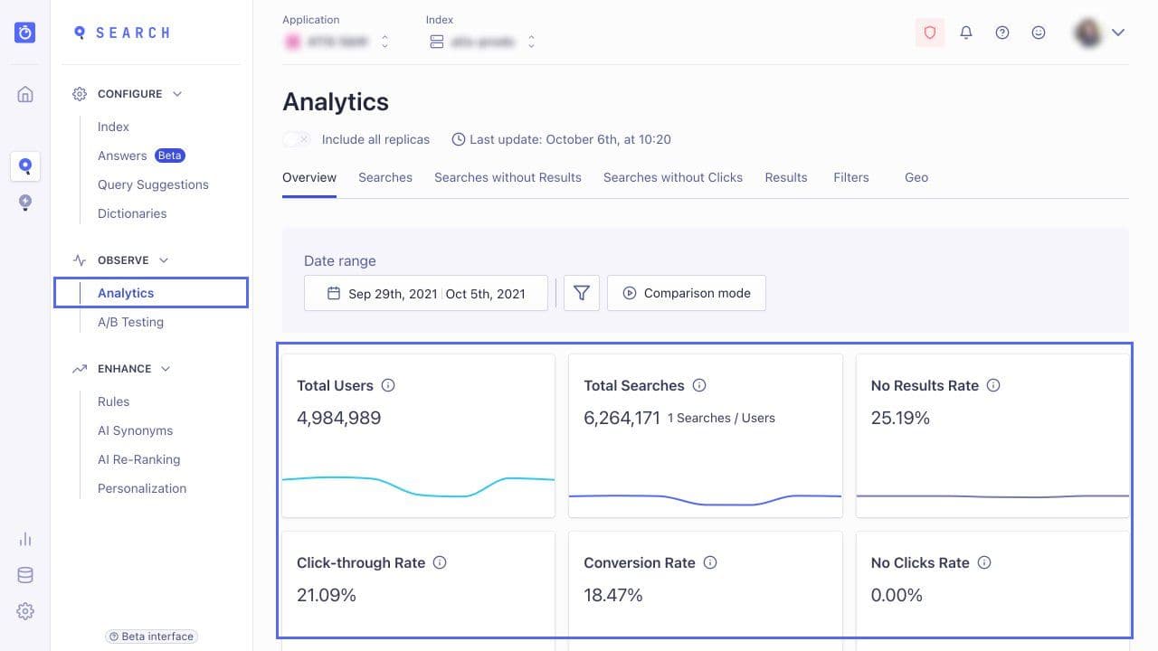This screenshot has height=651, width=1158.
Task: Open Searches without Results tab
Action: (x=508, y=177)
